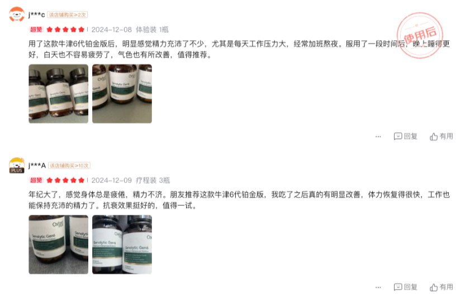Image resolution: width=456 pixels, height=294 pixels.
Task: Click username j***A
Action: click(x=37, y=166)
